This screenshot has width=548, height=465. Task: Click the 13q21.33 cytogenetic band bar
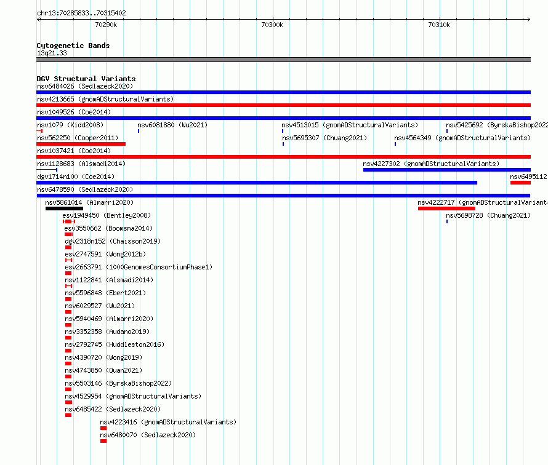pos(283,60)
